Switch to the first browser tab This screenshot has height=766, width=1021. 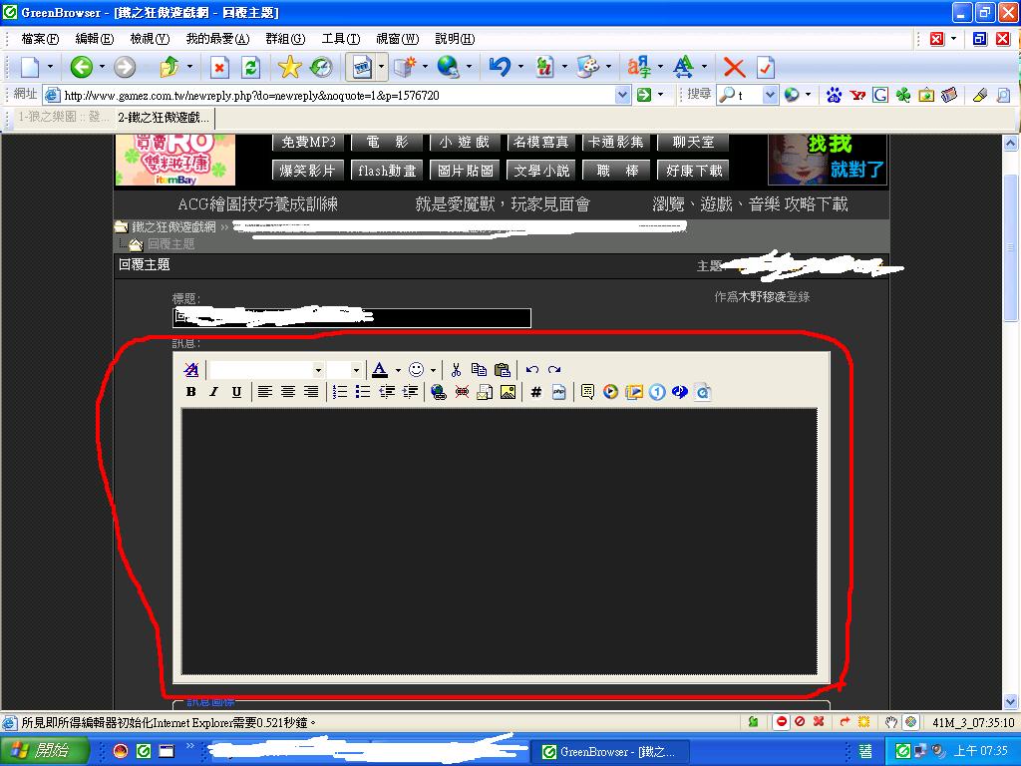[58, 117]
